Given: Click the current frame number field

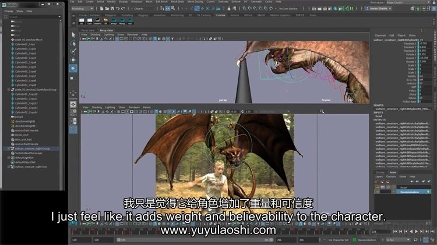Looking at the screenshot, I should tap(380, 232).
